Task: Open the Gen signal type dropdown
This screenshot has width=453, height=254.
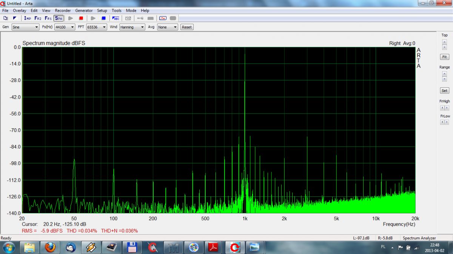Action: tap(25, 27)
